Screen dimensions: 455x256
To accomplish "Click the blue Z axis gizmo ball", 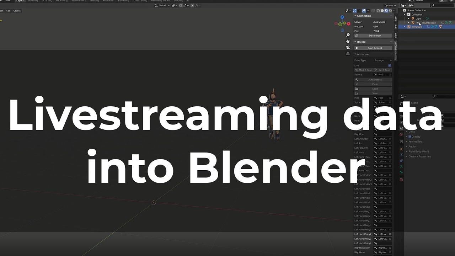I will click(x=342, y=17).
